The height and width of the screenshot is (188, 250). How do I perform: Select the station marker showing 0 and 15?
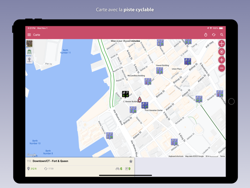coord(220,94)
